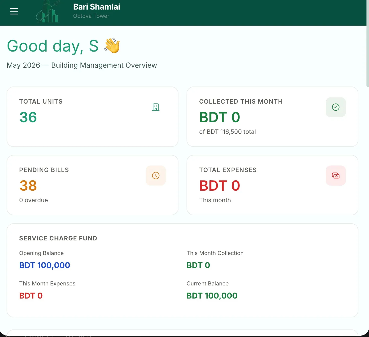Click the green checkmark icon in Collected card
The height and width of the screenshot is (337, 369).
click(x=336, y=107)
